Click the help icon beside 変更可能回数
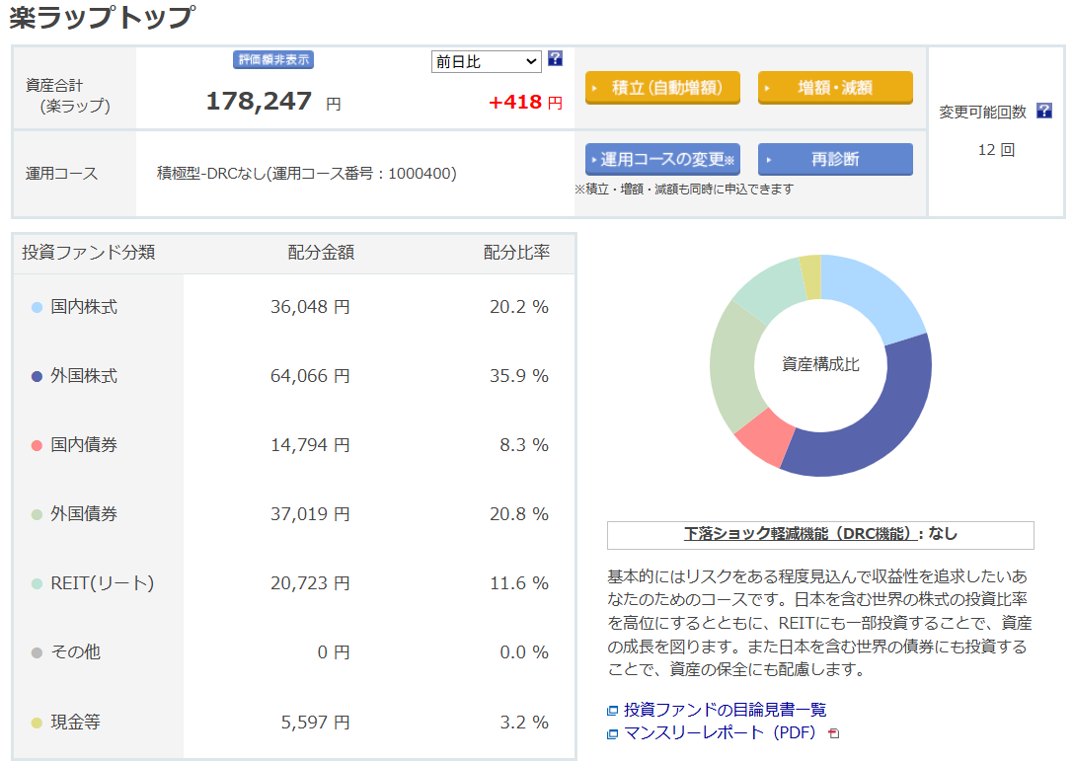The image size is (1073, 763). pyautogui.click(x=1043, y=111)
